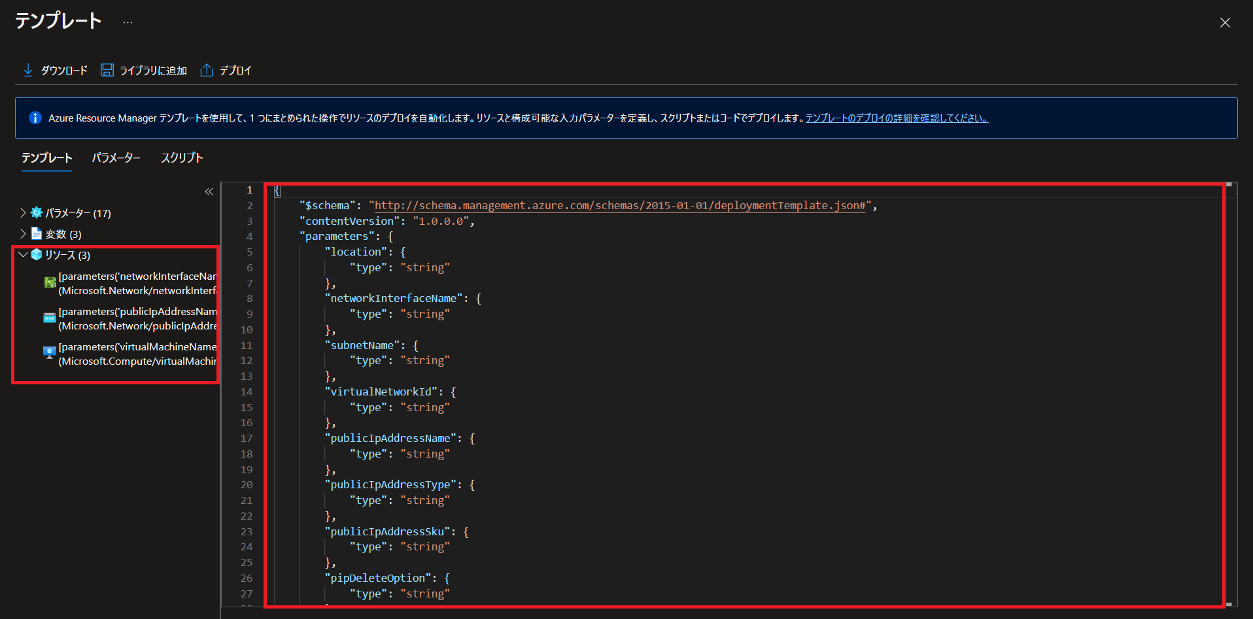
Task: Select the リソース (3) tree label
Action: pyautogui.click(x=67, y=255)
